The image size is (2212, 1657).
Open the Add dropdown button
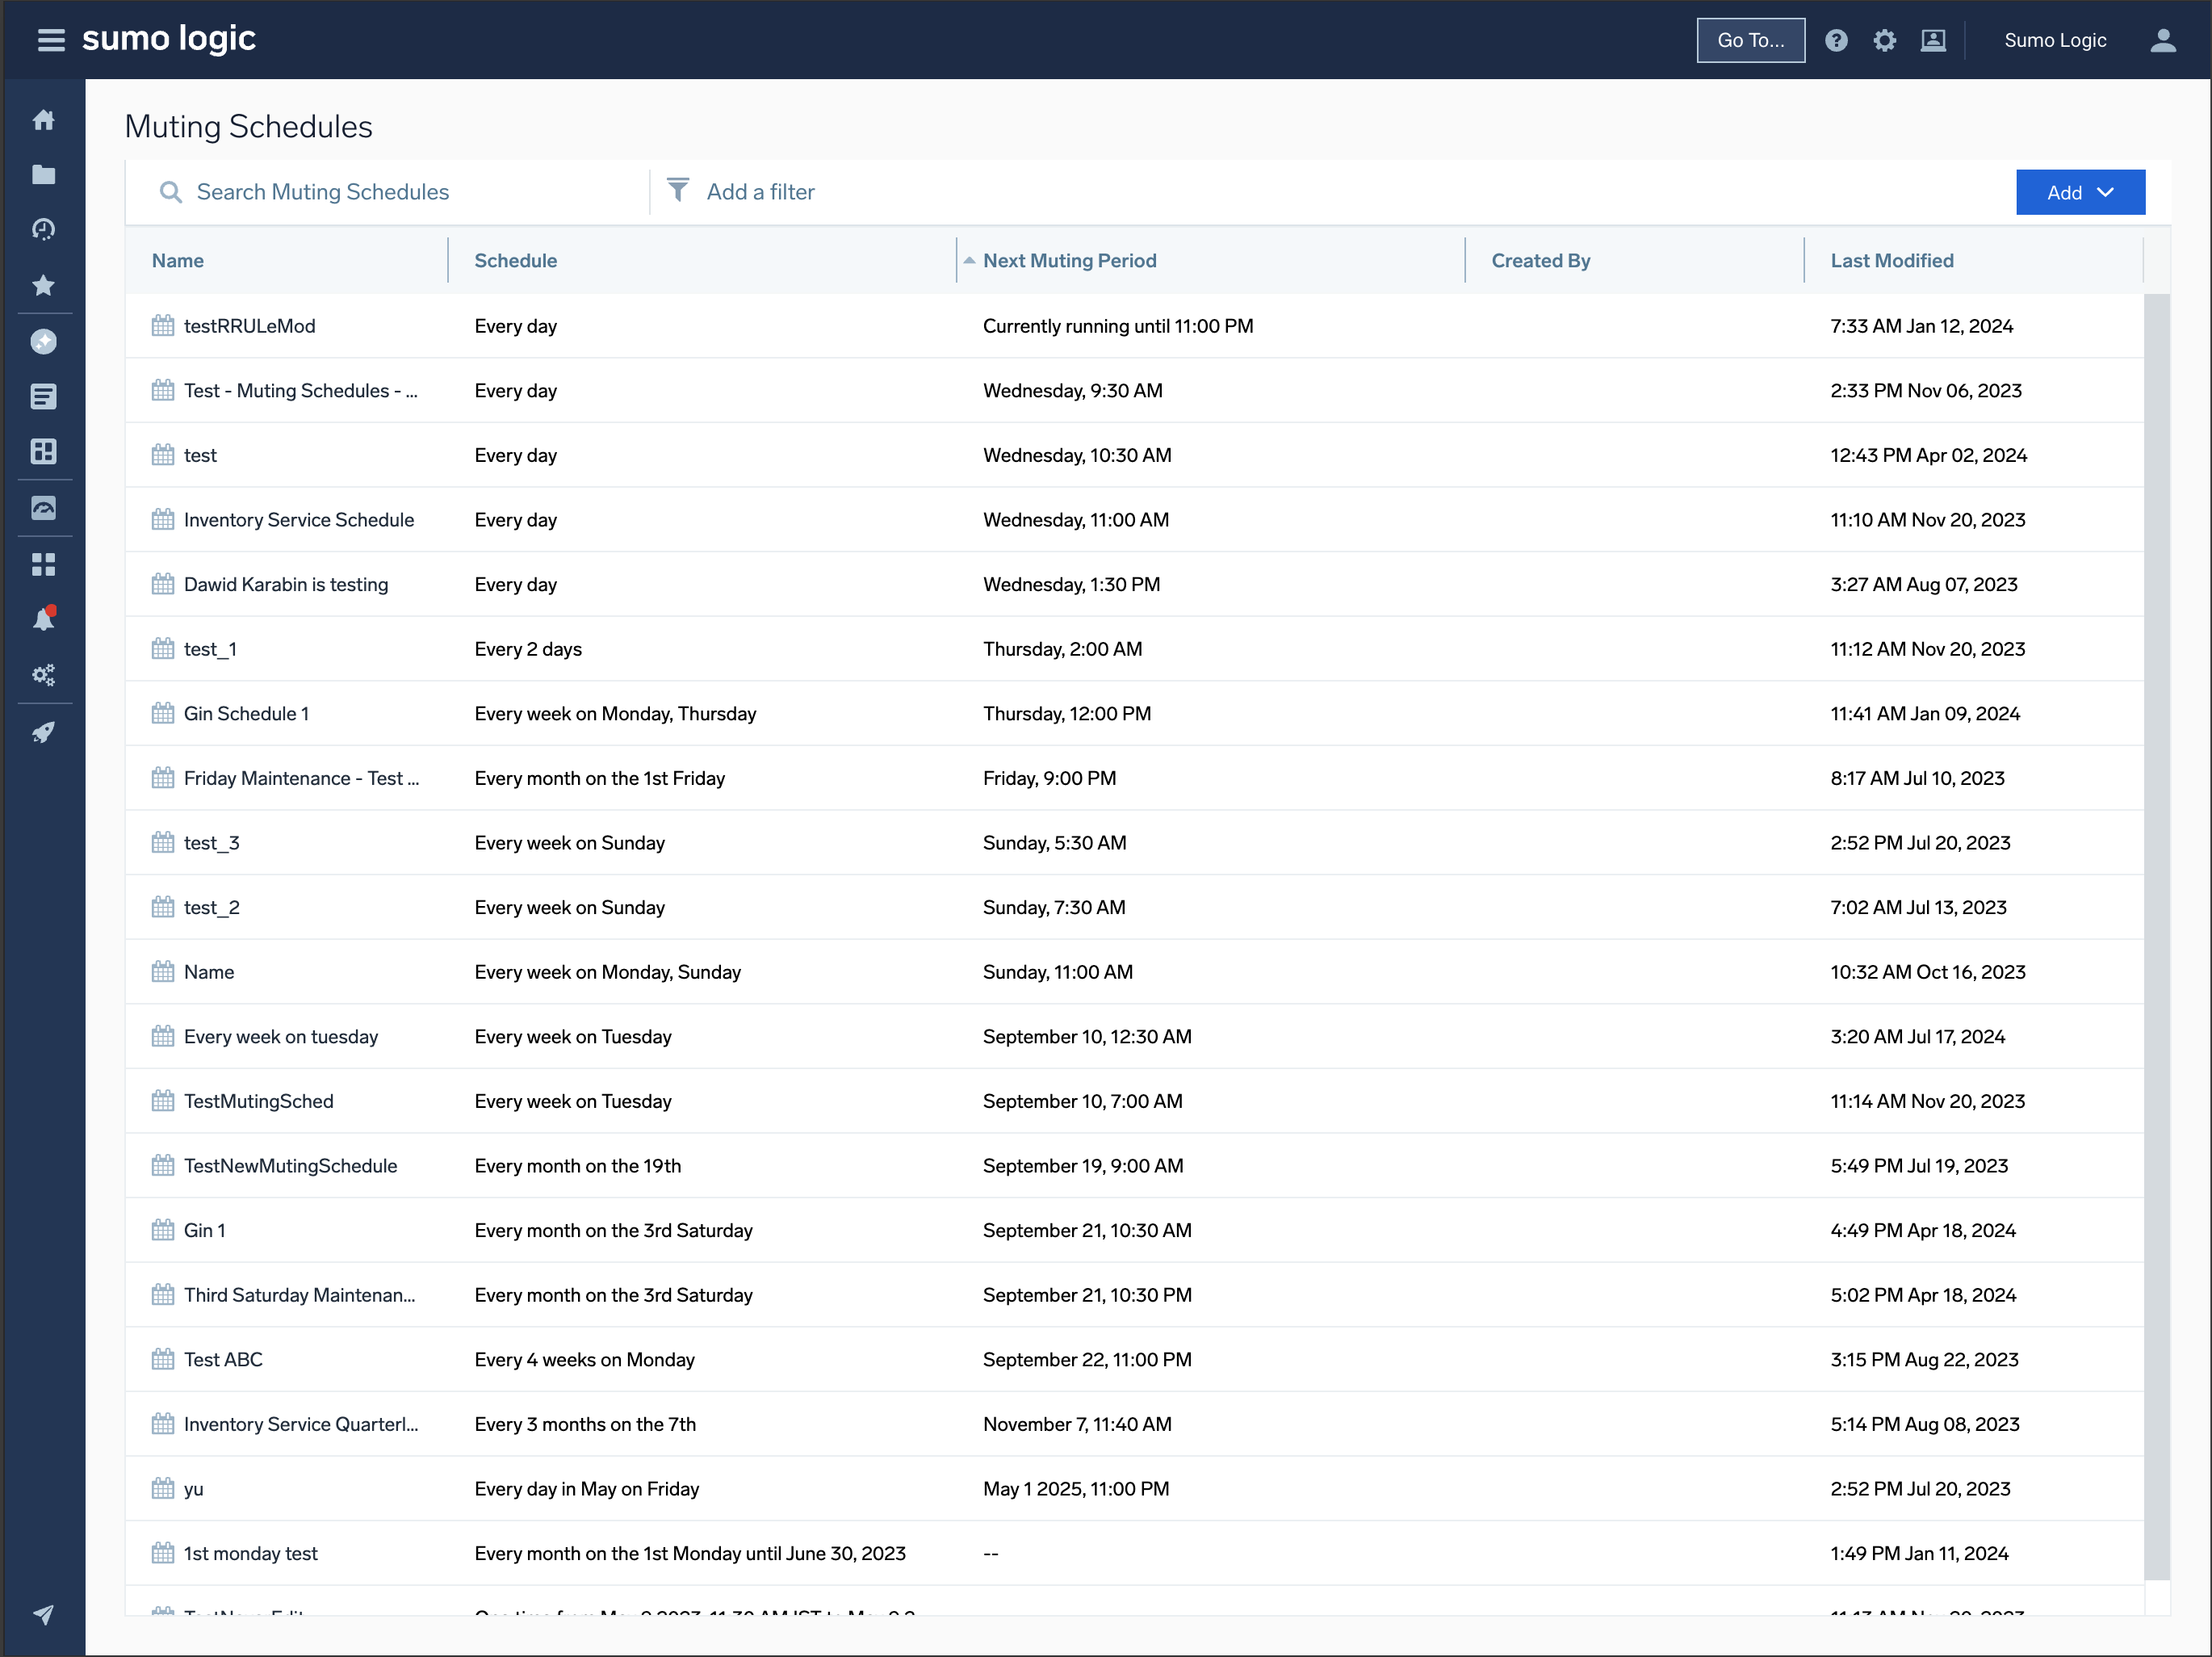[2080, 192]
